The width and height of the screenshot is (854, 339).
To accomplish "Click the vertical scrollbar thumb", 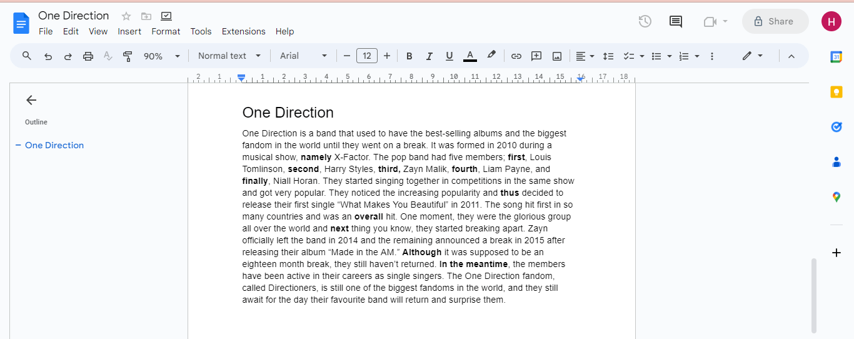I will 813,295.
